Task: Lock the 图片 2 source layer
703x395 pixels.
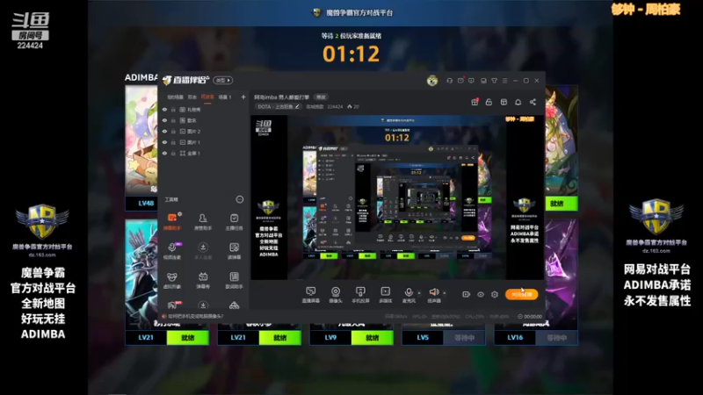Action: tap(173, 131)
